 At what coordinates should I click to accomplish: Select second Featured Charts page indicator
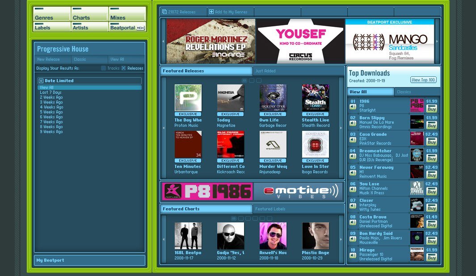[x=241, y=218]
